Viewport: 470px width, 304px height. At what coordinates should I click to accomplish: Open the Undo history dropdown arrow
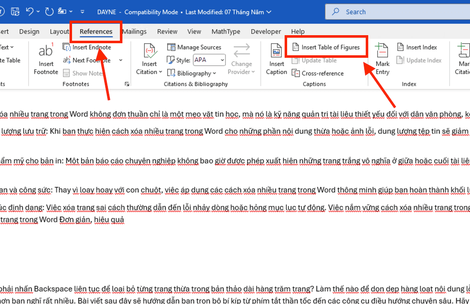tap(38, 12)
